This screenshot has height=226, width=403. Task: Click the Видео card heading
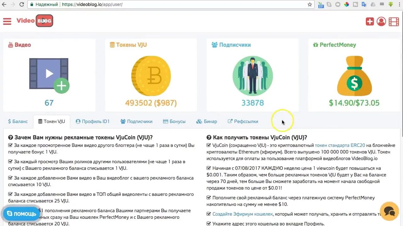[20, 45]
